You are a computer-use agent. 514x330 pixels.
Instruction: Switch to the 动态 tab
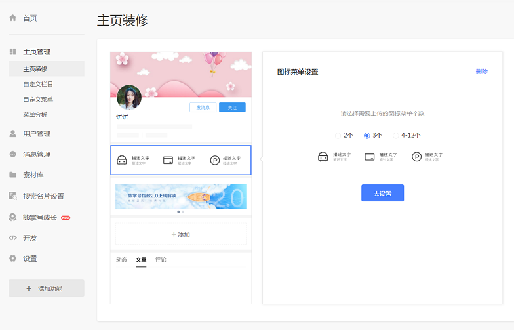[121, 260]
